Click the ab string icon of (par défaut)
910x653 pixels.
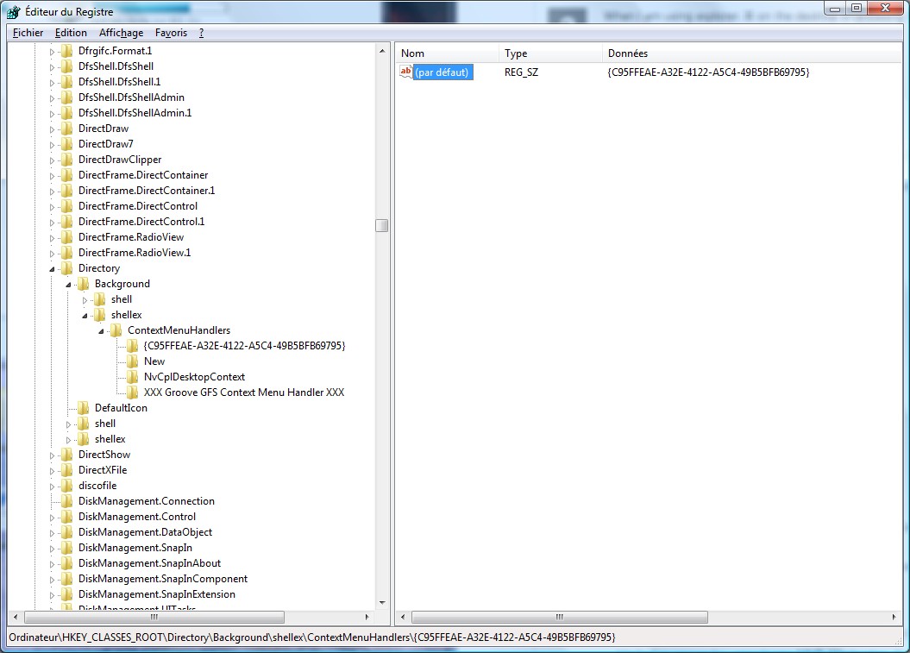pos(405,72)
